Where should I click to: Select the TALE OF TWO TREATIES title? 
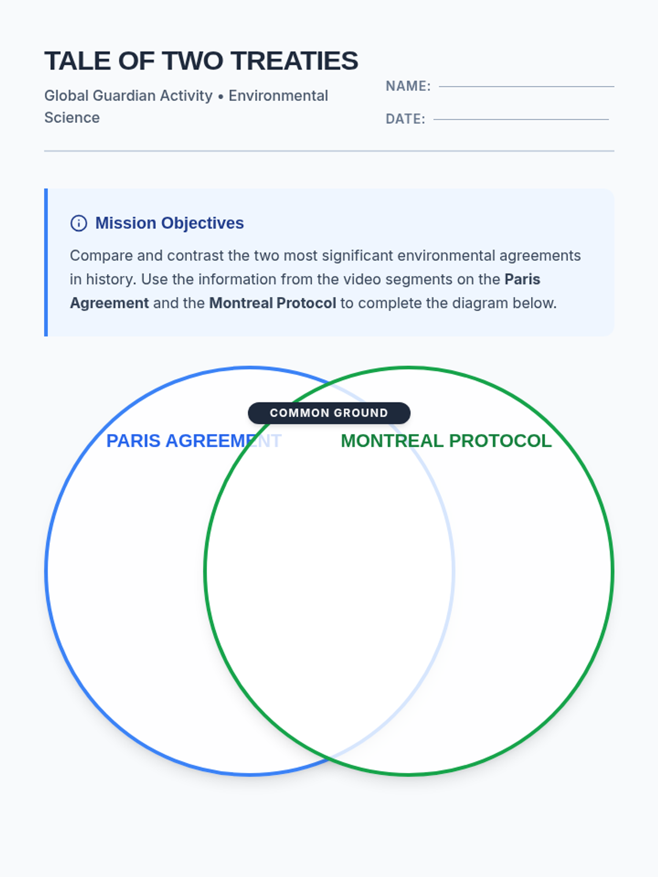tap(201, 61)
